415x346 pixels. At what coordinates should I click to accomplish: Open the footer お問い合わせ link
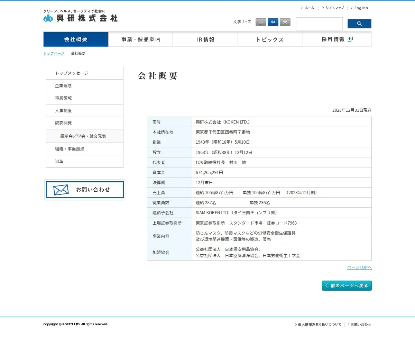tap(359, 325)
